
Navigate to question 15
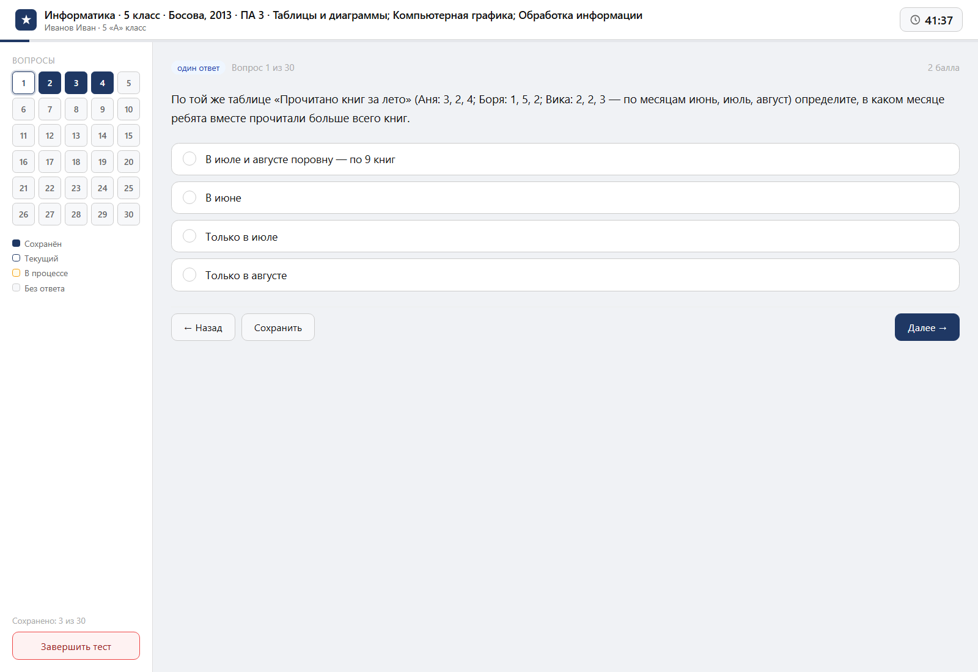(128, 136)
